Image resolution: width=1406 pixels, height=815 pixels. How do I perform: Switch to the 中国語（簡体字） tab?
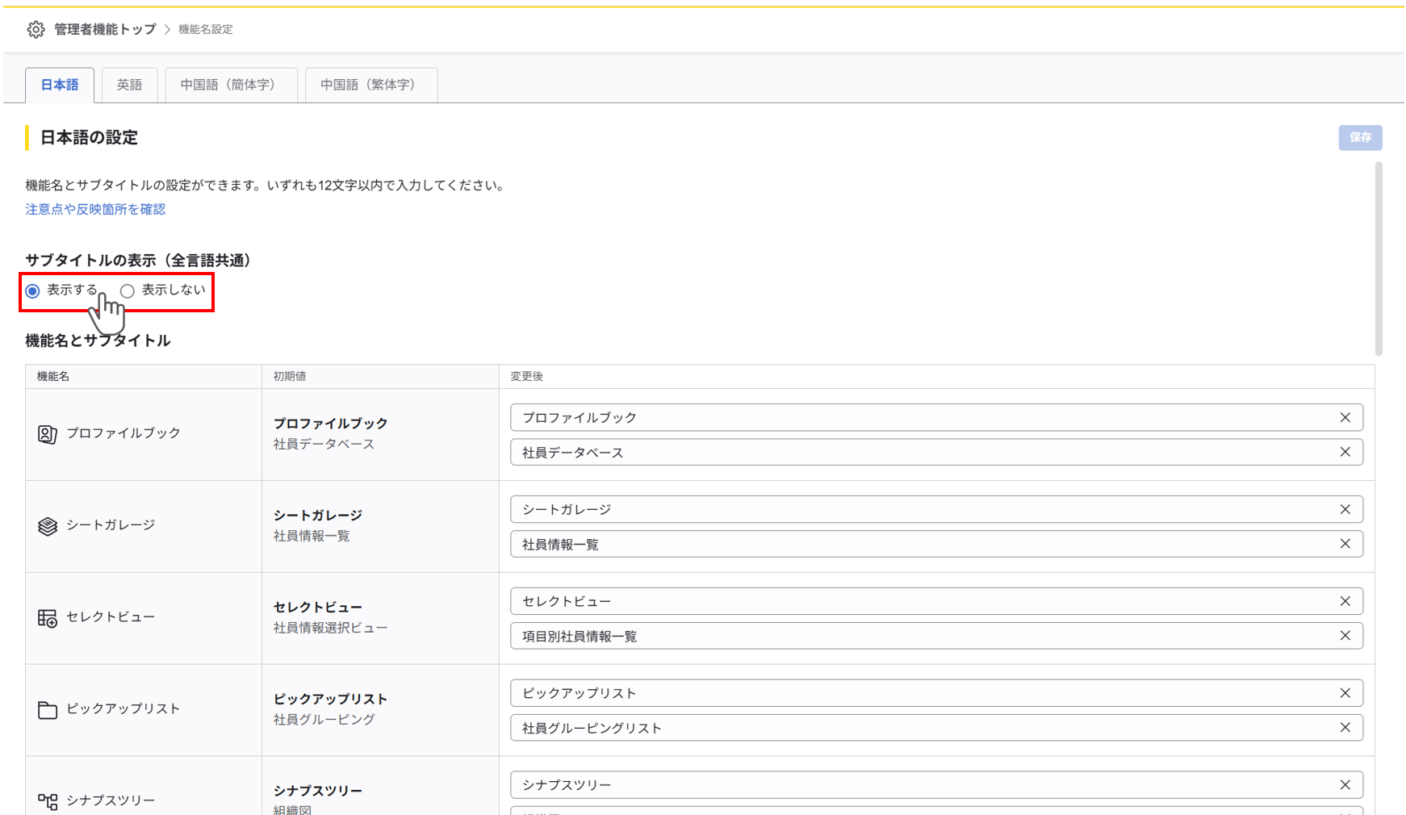tap(231, 85)
